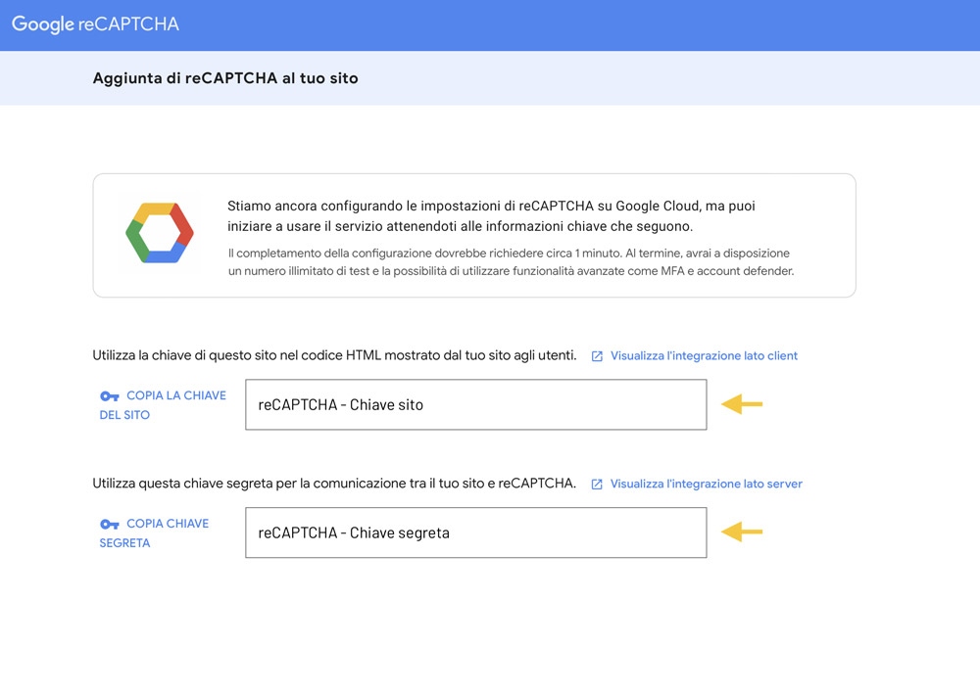
Task: Click the key icon beside COPIA LA CHIAVE
Action: coord(110,396)
